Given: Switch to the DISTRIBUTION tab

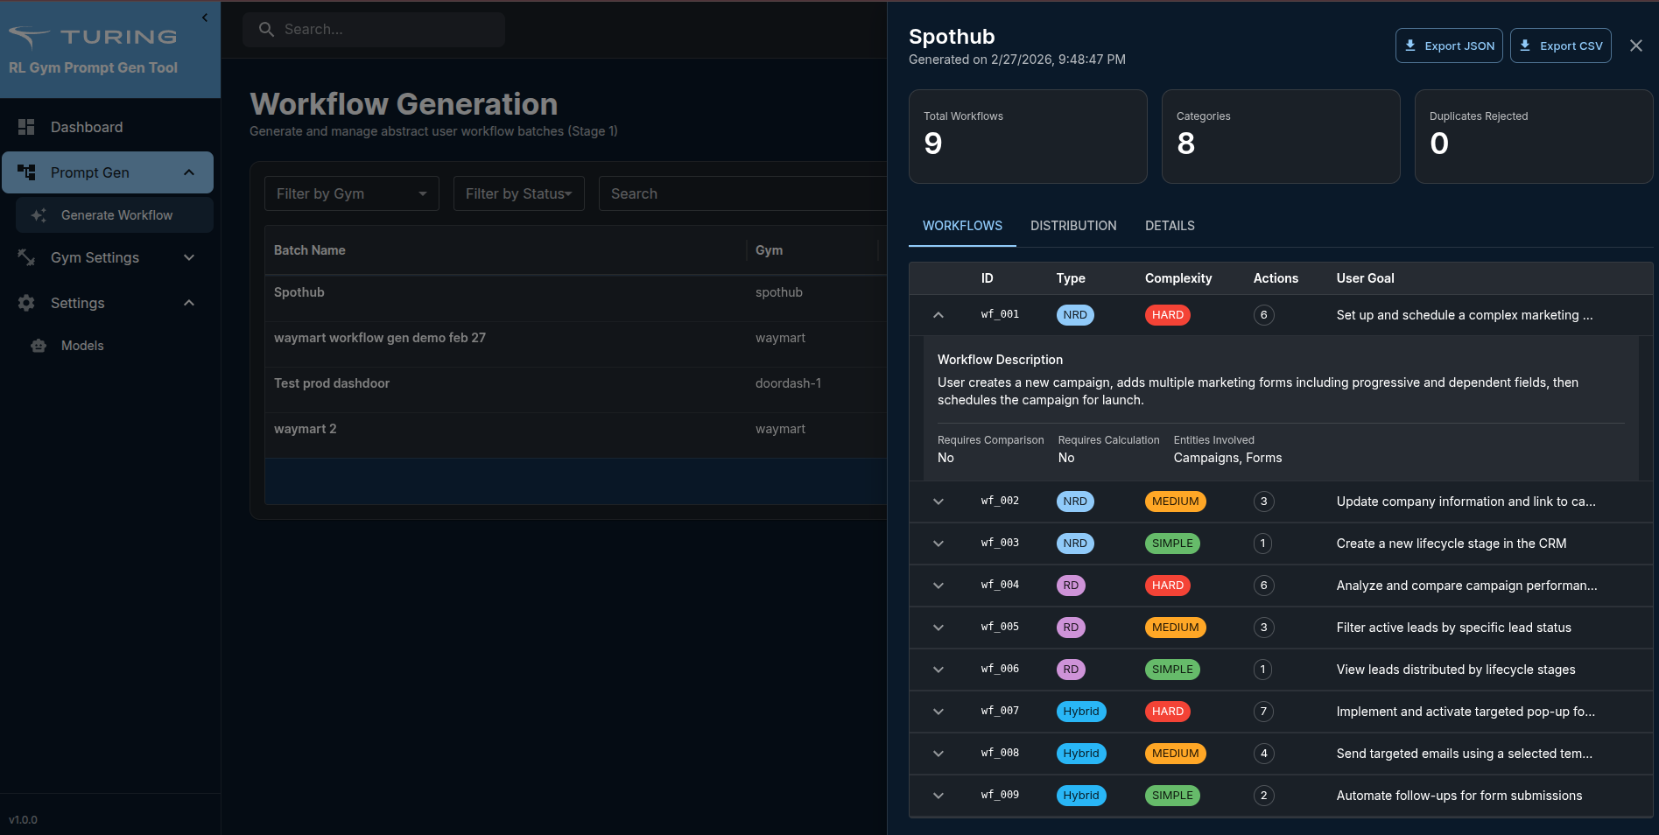Looking at the screenshot, I should click(x=1073, y=226).
